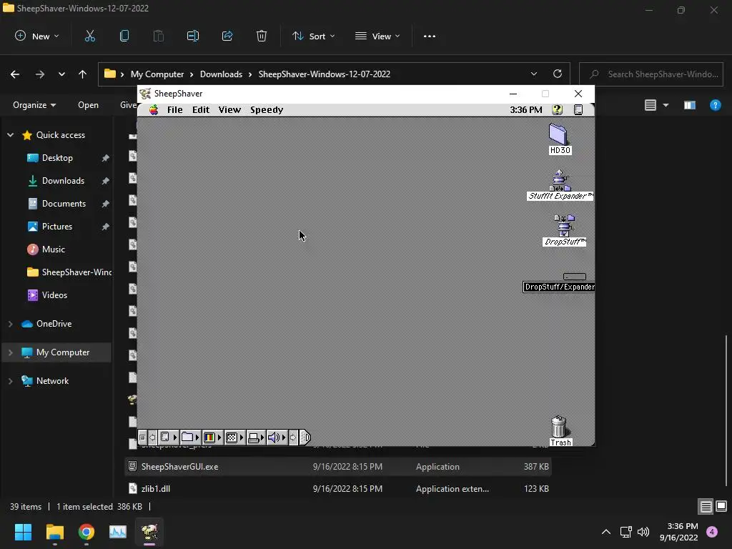Select the DropStuff desktop icon
This screenshot has width=732, height=549.
click(x=564, y=231)
